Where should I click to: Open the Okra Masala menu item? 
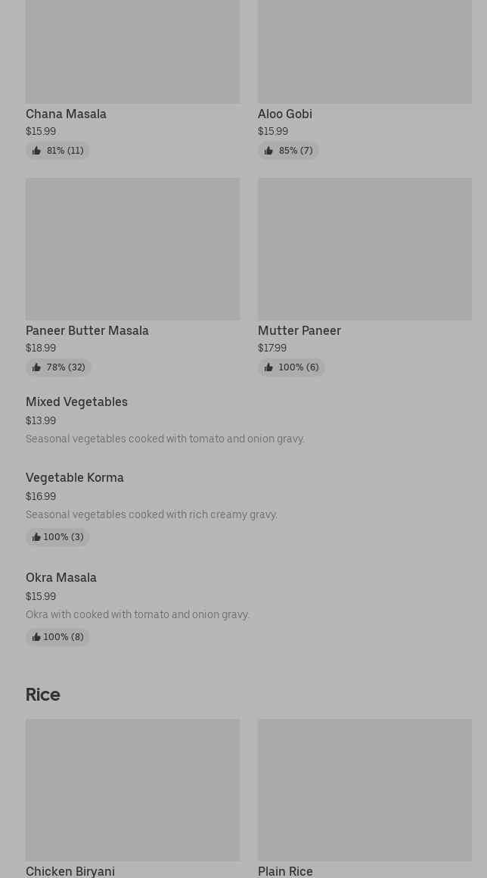coord(60,577)
